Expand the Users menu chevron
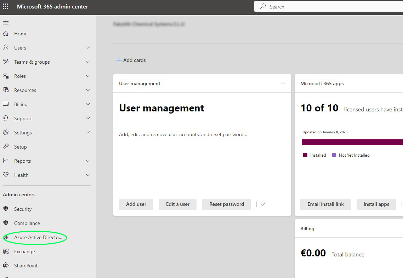The image size is (403, 278). point(88,48)
